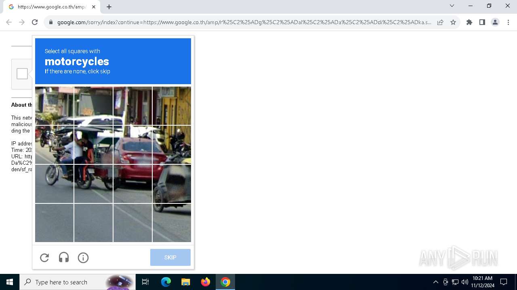Bookmark this tab with star icon
Image resolution: width=517 pixels, height=290 pixels.
click(453, 22)
